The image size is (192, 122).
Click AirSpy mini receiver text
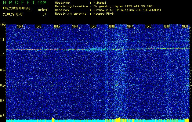(x=127, y=10)
